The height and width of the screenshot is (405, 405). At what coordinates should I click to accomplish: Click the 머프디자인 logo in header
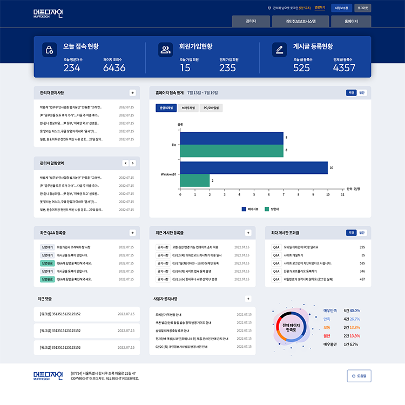48,13
